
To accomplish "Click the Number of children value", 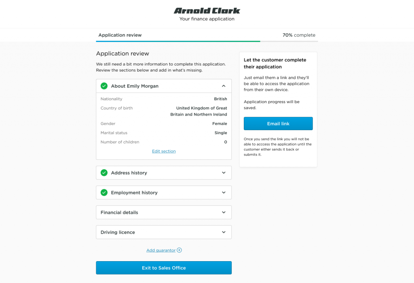I will (x=226, y=142).
